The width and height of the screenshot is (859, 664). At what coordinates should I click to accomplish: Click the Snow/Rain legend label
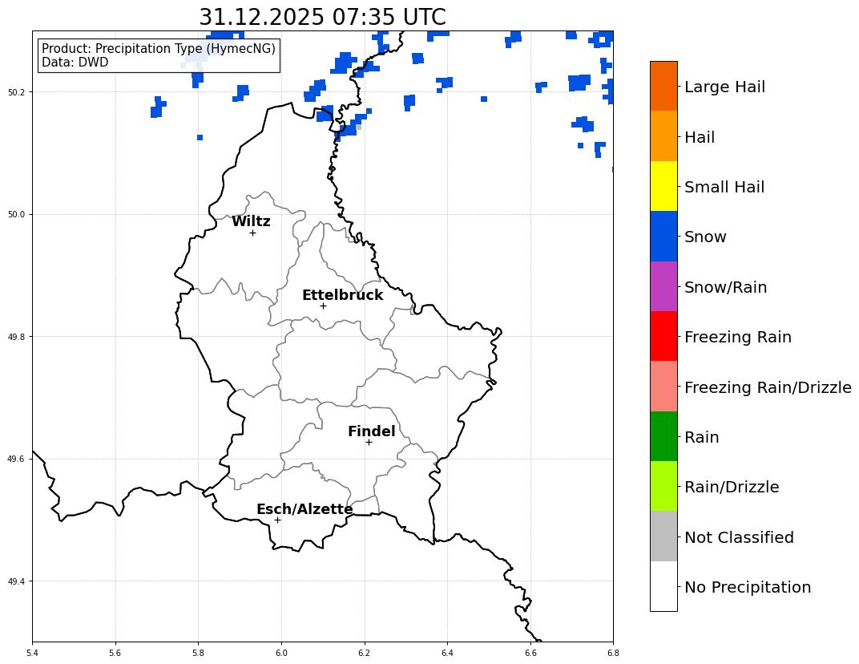click(x=725, y=287)
